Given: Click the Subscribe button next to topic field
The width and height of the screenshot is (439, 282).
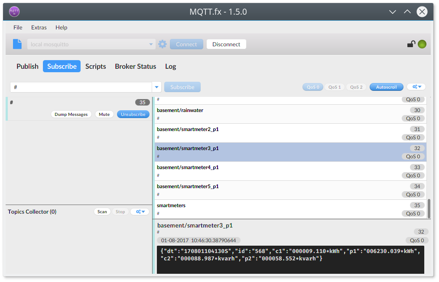Looking at the screenshot, I should [x=182, y=87].
